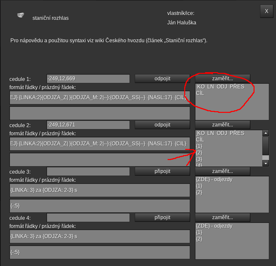The height and width of the screenshot is (266, 276).
Task: Click the cedule 2 preview text area
Action: 229,148
